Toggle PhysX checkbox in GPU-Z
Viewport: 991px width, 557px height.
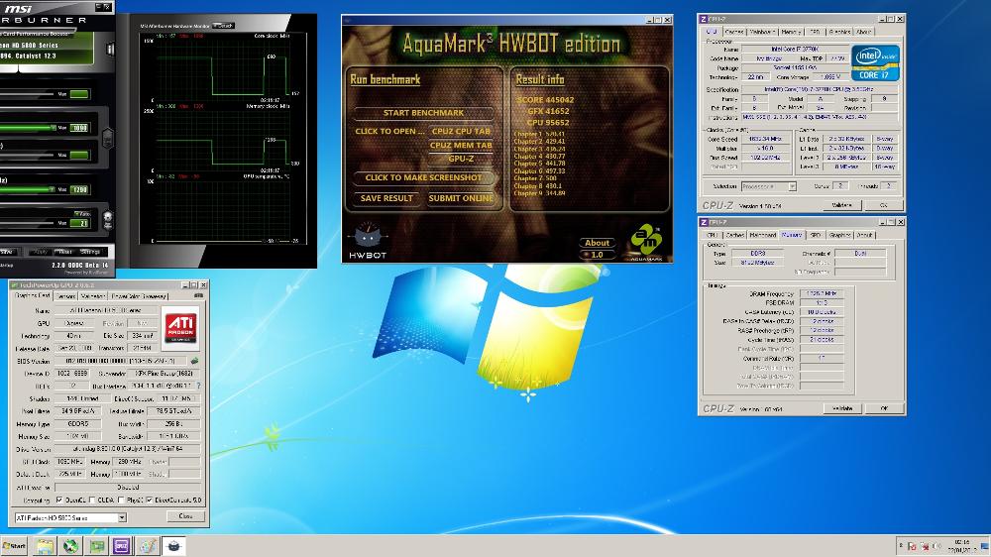tap(121, 501)
